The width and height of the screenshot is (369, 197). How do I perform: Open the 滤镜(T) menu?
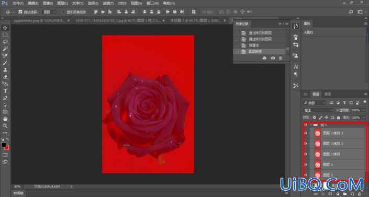click(x=108, y=3)
